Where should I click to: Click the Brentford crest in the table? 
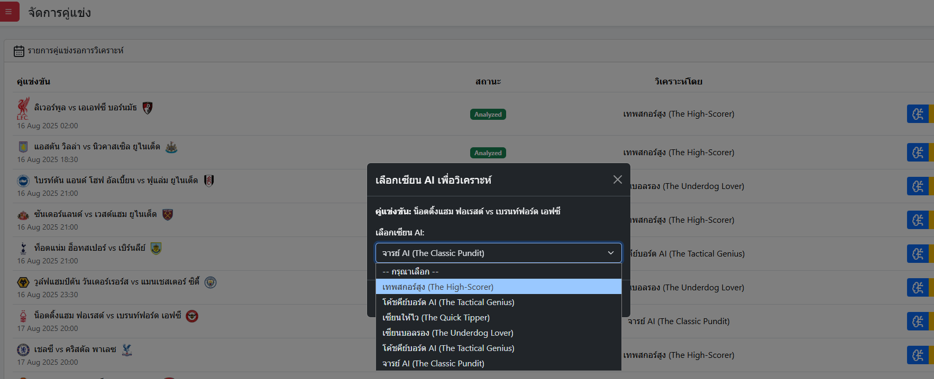pyautogui.click(x=192, y=316)
